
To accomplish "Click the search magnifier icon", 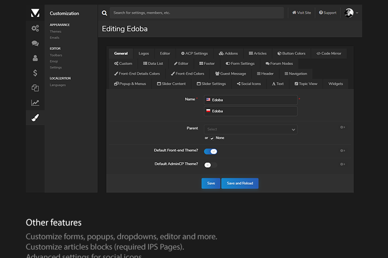I will [105, 13].
